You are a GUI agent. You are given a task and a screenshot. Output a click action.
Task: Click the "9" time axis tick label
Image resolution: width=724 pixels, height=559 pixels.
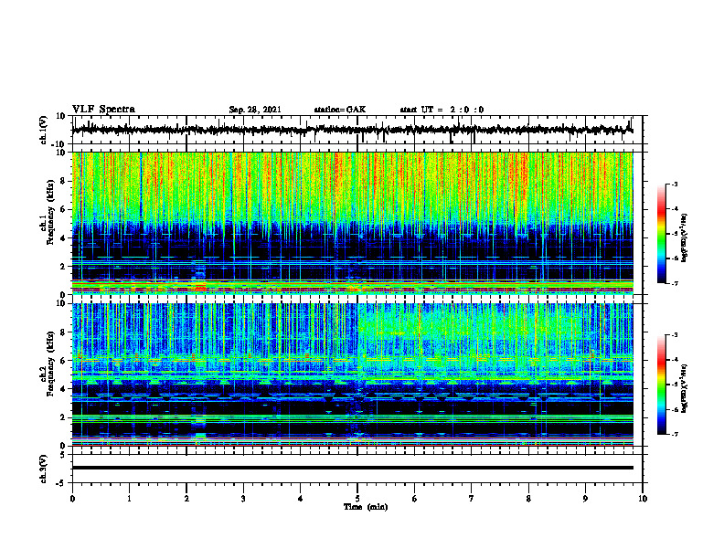point(585,499)
